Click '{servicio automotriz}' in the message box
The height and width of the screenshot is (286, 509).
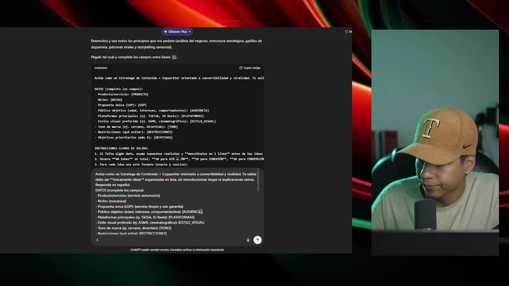(144, 195)
